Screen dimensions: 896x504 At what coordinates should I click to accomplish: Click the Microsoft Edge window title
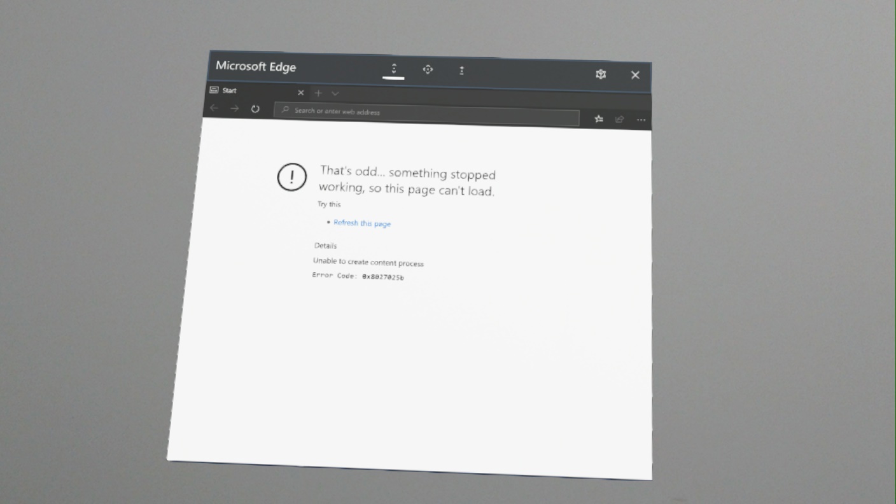point(256,66)
